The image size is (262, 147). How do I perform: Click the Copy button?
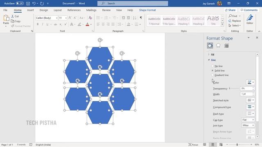[x=16, y=21]
